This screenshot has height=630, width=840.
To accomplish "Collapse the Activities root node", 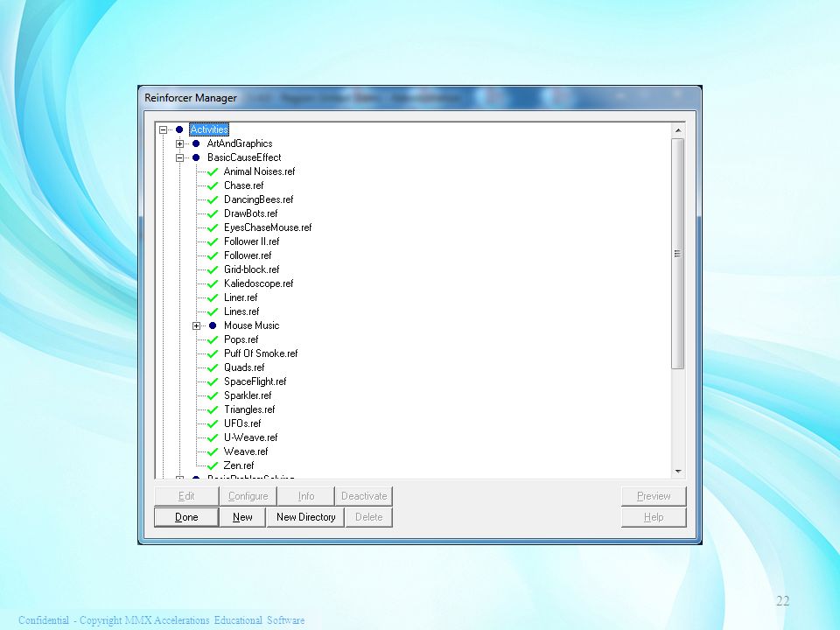I will click(x=164, y=129).
